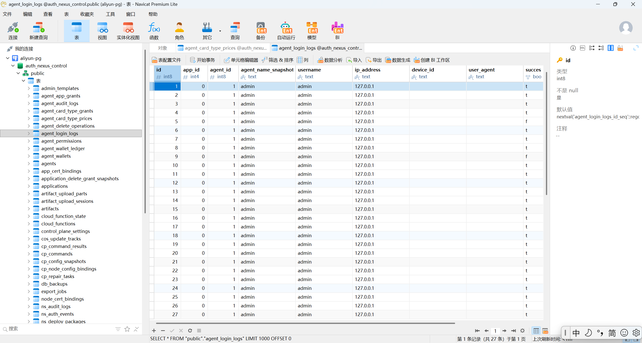
Task: Go to first page of records
Action: click(477, 331)
